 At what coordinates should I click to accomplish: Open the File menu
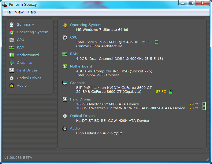point(8,12)
